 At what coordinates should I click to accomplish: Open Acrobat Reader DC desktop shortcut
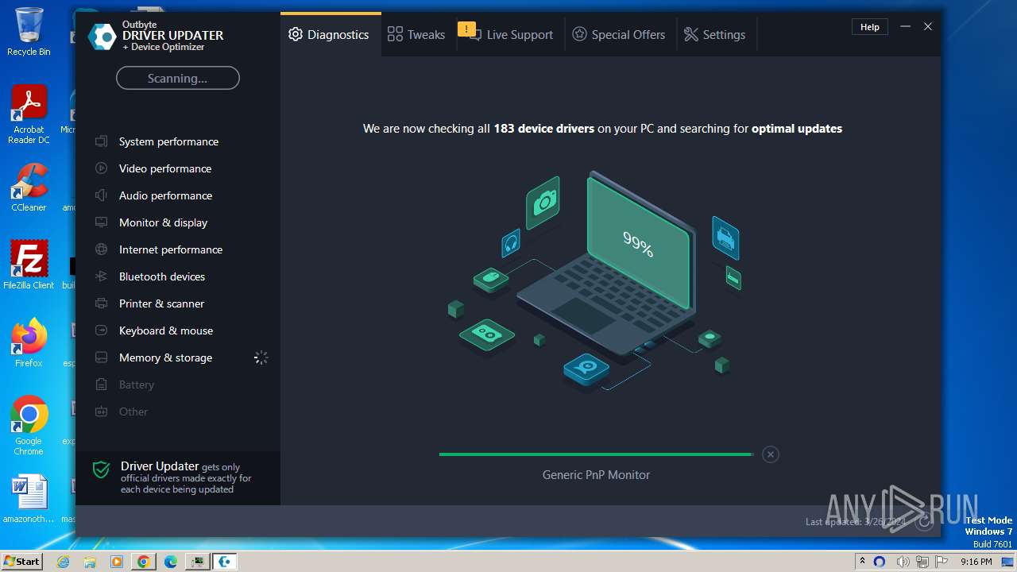tap(29, 114)
